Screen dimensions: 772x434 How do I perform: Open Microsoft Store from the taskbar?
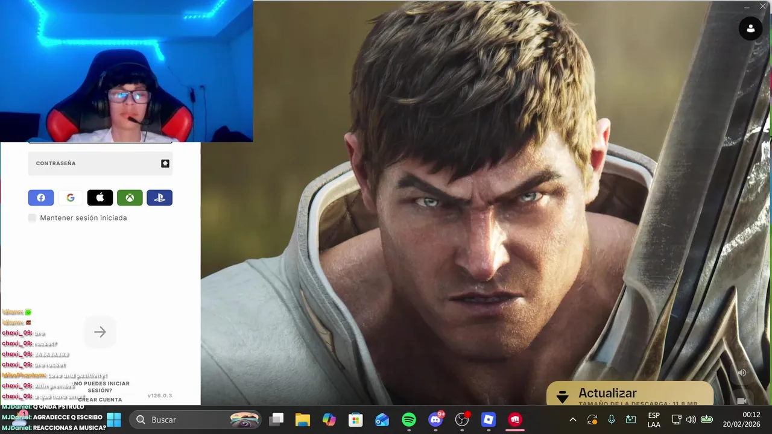pyautogui.click(x=356, y=420)
